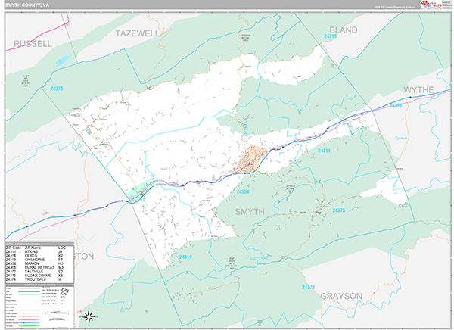The image size is (454, 330).
Task: Click ZIP label 24370 on the map
Action: click(x=57, y=89)
